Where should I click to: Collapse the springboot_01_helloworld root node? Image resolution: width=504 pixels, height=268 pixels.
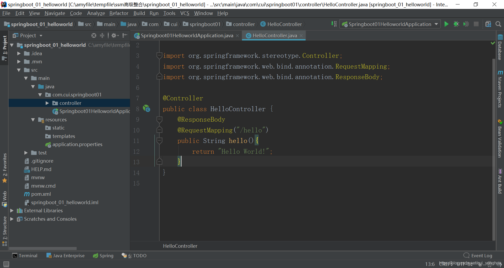pos(12,45)
